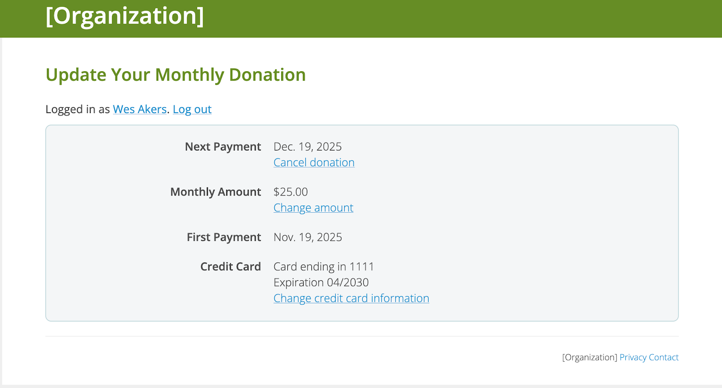Click the Next Payment label
The width and height of the screenshot is (722, 388).
223,147
